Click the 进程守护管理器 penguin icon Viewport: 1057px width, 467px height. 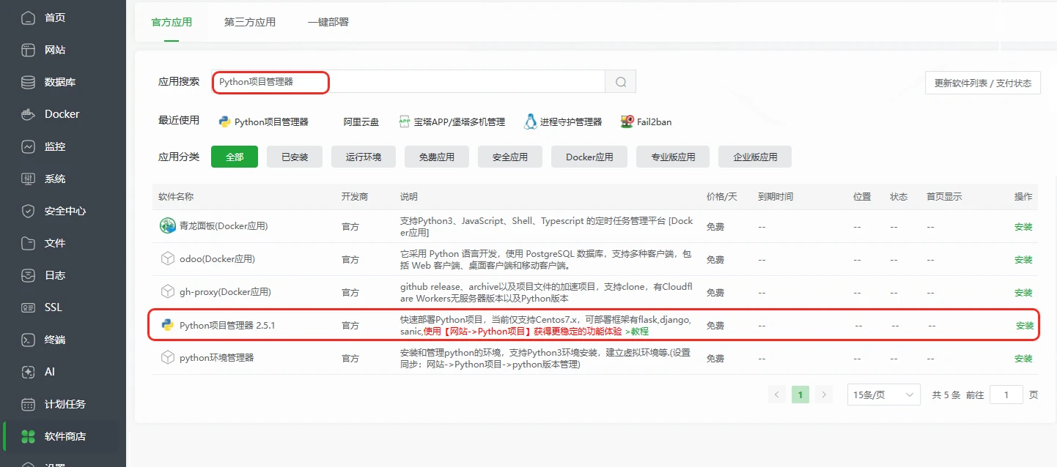click(531, 122)
